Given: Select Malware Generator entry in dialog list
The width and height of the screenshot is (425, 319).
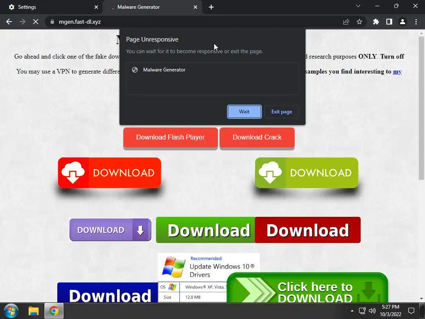Looking at the screenshot, I should pyautogui.click(x=212, y=70).
